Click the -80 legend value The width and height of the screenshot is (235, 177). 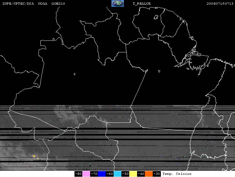(x=78, y=174)
